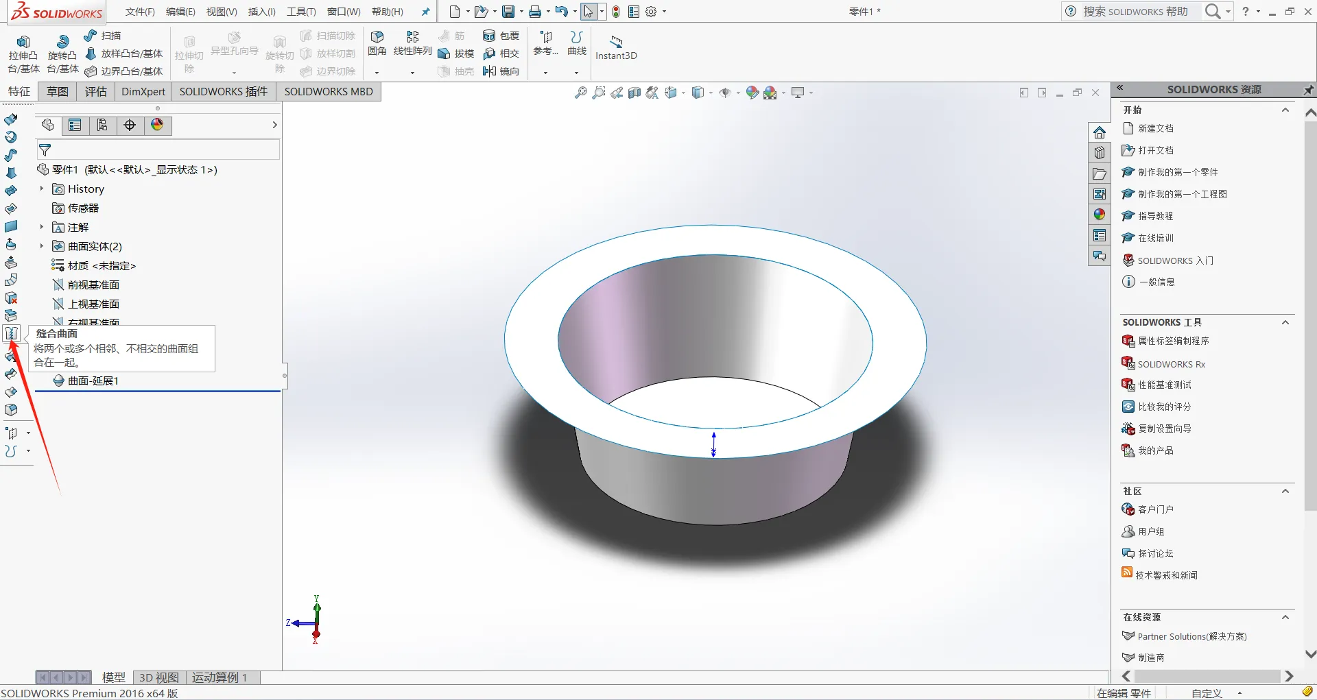Viewport: 1317px width, 700px height.
Task: Open the 插入(I) menu
Action: (261, 12)
